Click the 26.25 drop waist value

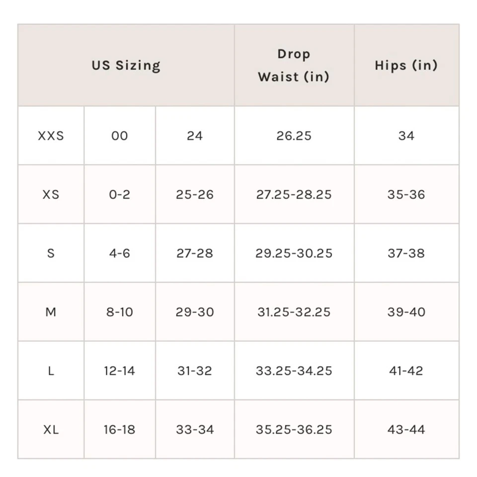coord(294,136)
